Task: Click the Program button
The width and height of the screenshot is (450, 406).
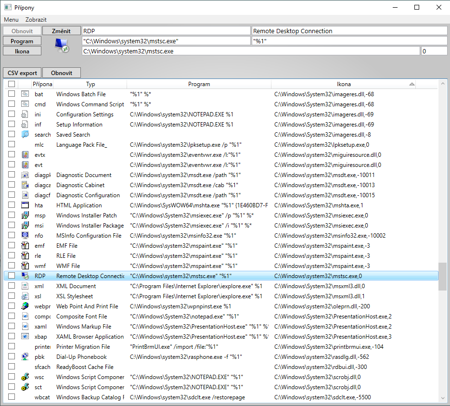Action: pyautogui.click(x=22, y=41)
